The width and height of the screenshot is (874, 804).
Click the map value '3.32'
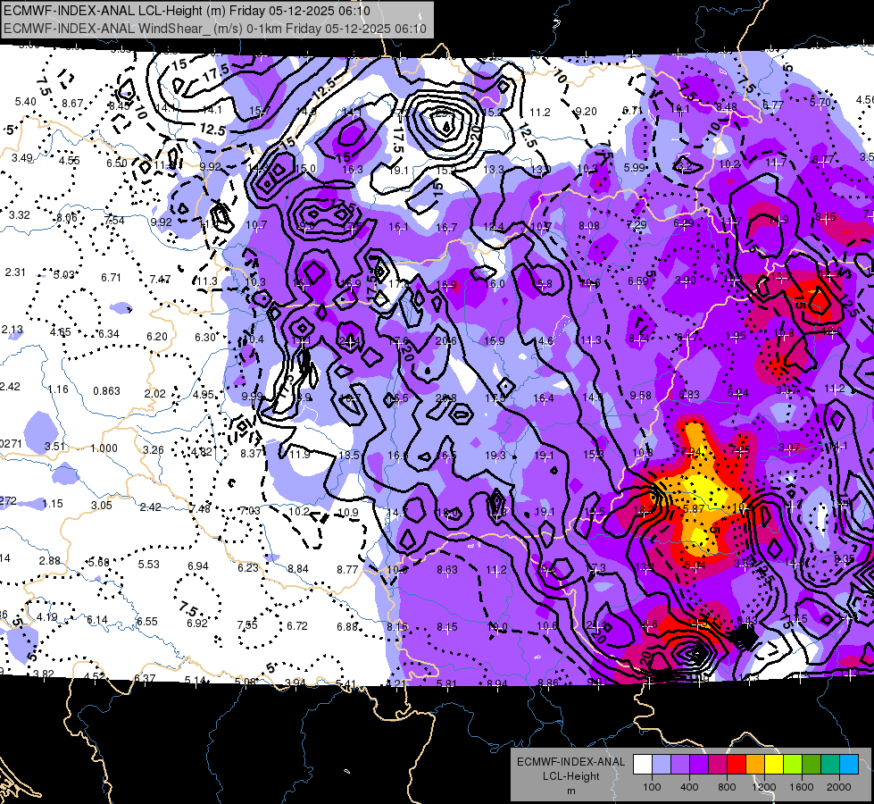click(20, 214)
